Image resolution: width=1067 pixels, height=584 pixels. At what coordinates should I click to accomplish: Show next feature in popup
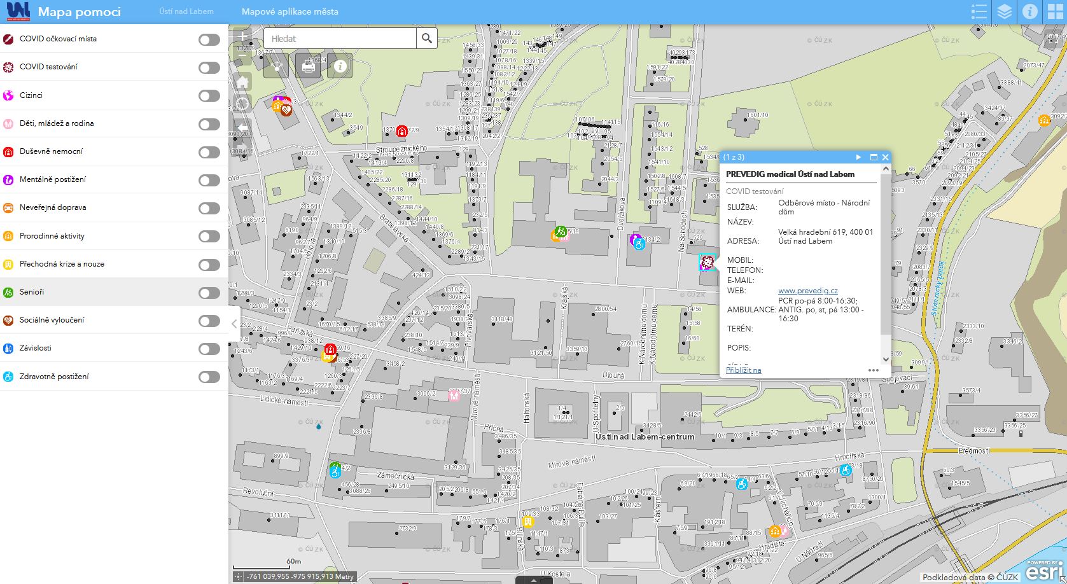[x=858, y=157]
